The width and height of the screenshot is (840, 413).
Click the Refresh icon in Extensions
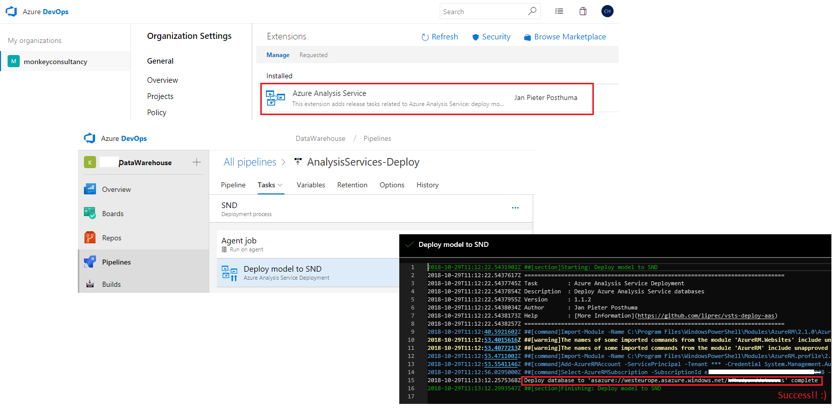pos(425,37)
